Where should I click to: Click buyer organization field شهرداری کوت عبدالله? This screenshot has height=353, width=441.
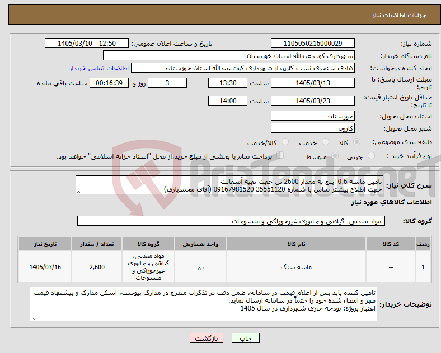pyautogui.click(x=229, y=55)
